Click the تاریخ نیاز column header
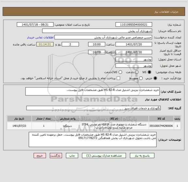Viewport: 188px width, 182px height. (19, 119)
